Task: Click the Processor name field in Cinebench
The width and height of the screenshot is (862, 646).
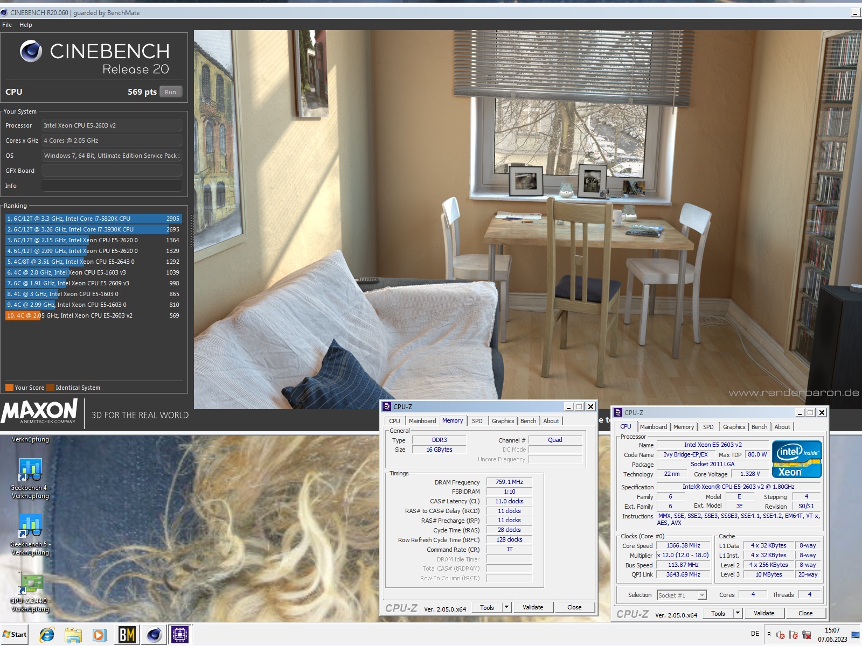Action: tap(112, 125)
